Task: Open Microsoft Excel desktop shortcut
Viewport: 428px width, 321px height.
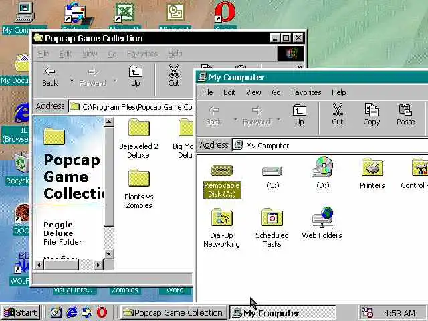Action: point(124,16)
